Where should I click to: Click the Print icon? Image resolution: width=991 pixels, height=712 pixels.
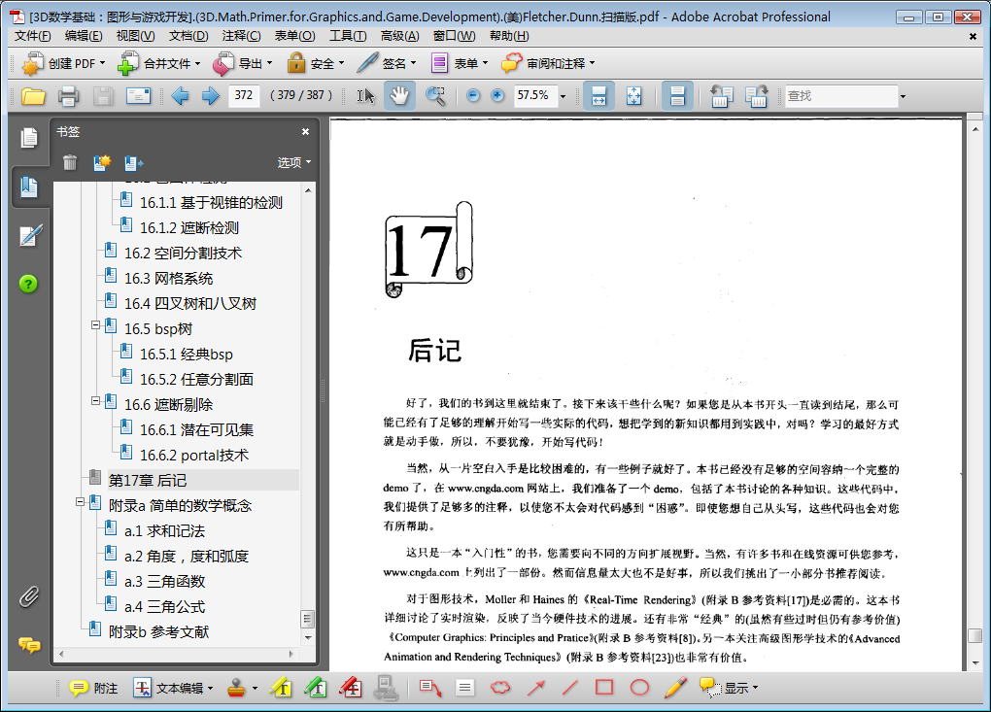point(68,95)
